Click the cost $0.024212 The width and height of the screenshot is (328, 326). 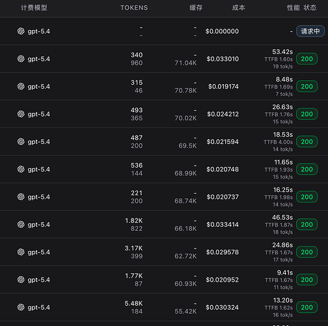[x=223, y=114]
